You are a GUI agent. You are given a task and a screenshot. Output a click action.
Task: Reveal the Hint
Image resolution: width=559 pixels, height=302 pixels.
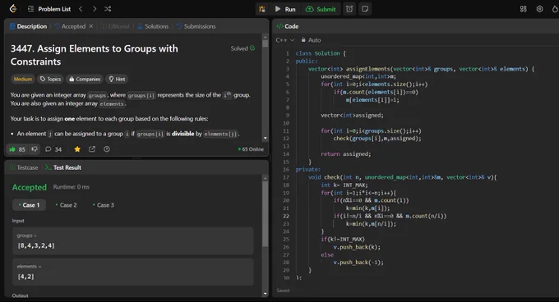[x=117, y=79]
